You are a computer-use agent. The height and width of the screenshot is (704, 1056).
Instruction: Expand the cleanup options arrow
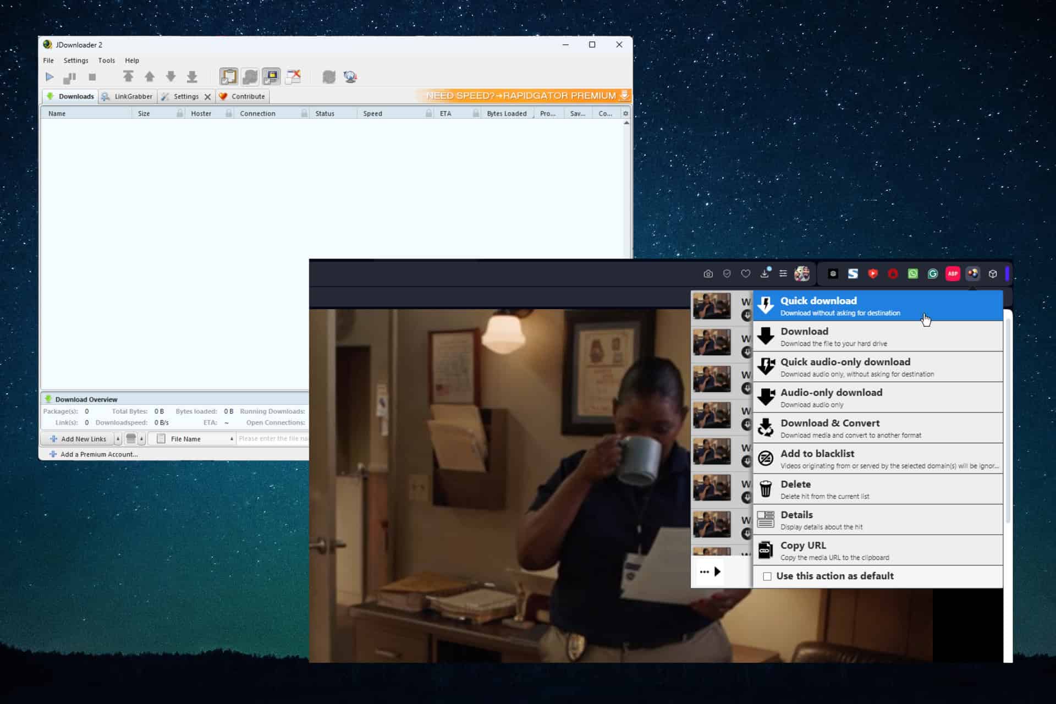pyautogui.click(x=142, y=439)
